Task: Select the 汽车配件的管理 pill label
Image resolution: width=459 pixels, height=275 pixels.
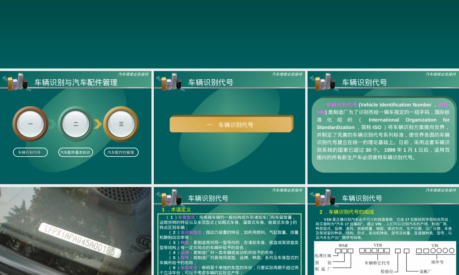Action: tap(121, 152)
